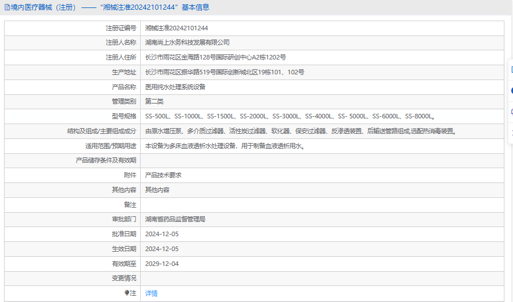Viewport: 513px width, 302px height.
Task: Click the structure description starting 由原水增压泵
Action: click(301, 131)
